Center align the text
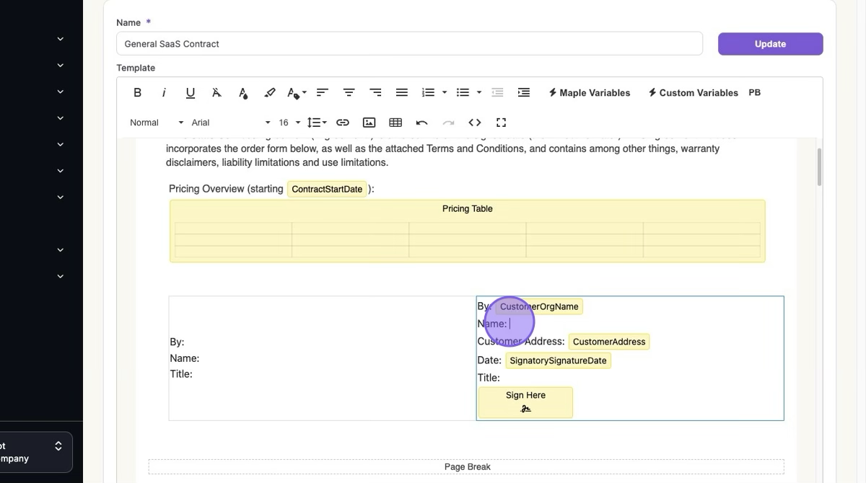 click(x=349, y=92)
